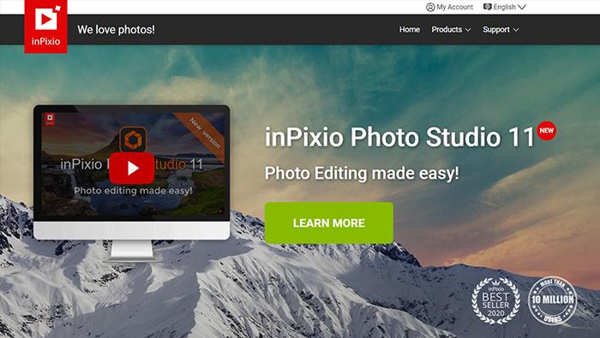
Task: Click the video caption Photo editing made easy
Action: click(x=133, y=190)
